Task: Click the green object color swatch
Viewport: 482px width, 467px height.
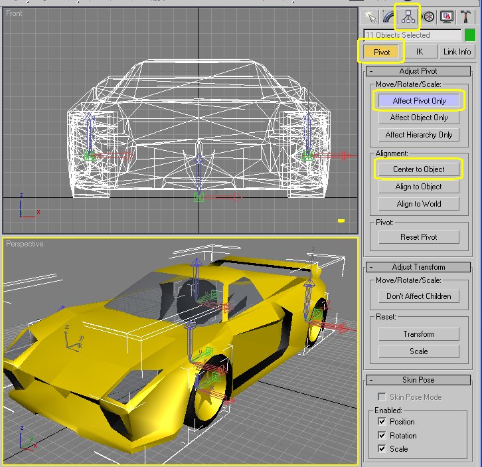Action: pos(469,35)
